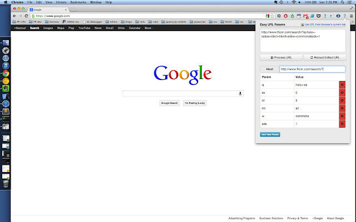
Task: Open Google Chrome from the Dock
Action: 6,73
